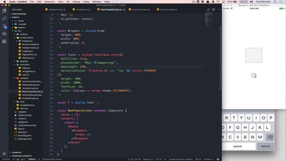Open macOS Spotlight search icon
Screen dimensions: 286x161
click(x=275, y=2)
